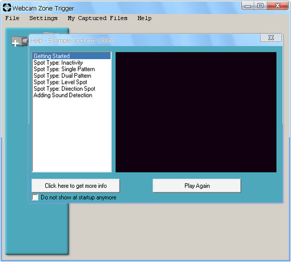Enable Do not show at startup anymore
Image resolution: width=291 pixels, height=262 pixels.
pos(35,197)
